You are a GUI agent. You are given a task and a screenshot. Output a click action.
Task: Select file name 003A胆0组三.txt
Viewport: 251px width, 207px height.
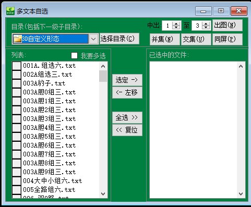(50, 92)
